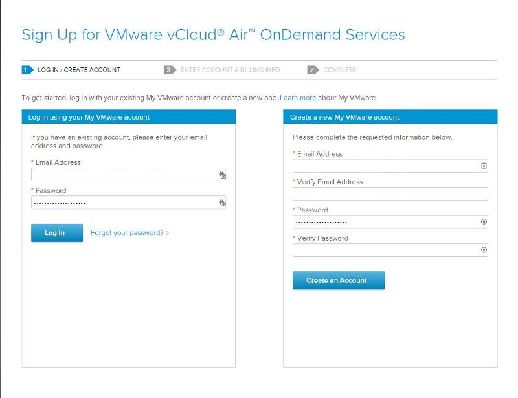Open the Learn more link
The width and height of the screenshot is (518, 398).
click(298, 98)
